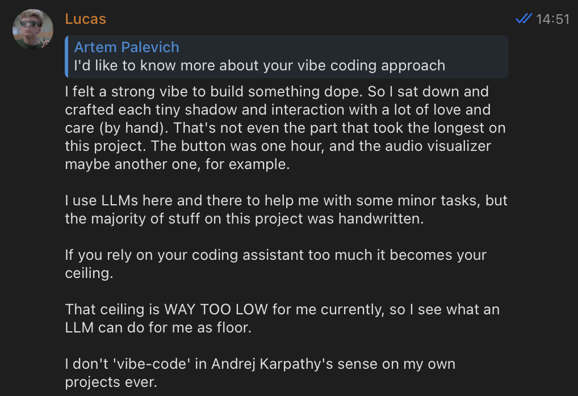The height and width of the screenshot is (396, 578).
Task: Click the final line "projects ever."
Action: 110,382
